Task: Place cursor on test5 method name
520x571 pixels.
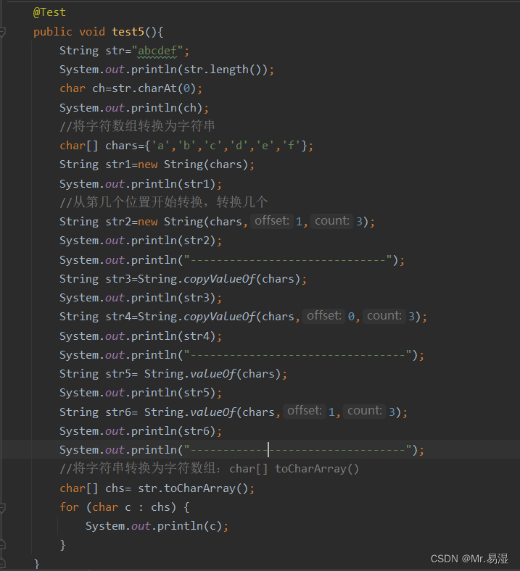Action: pyautogui.click(x=128, y=32)
